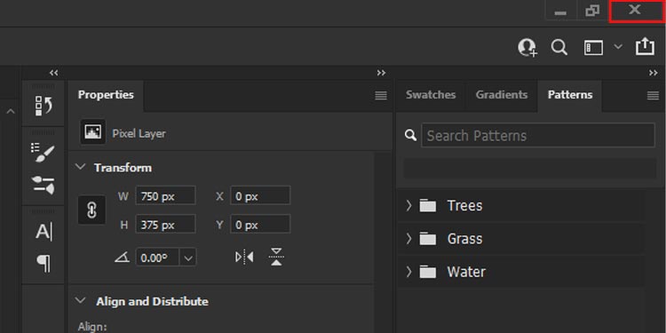Click the magnifier in Search Patterns
The height and width of the screenshot is (333, 666).
click(x=411, y=136)
